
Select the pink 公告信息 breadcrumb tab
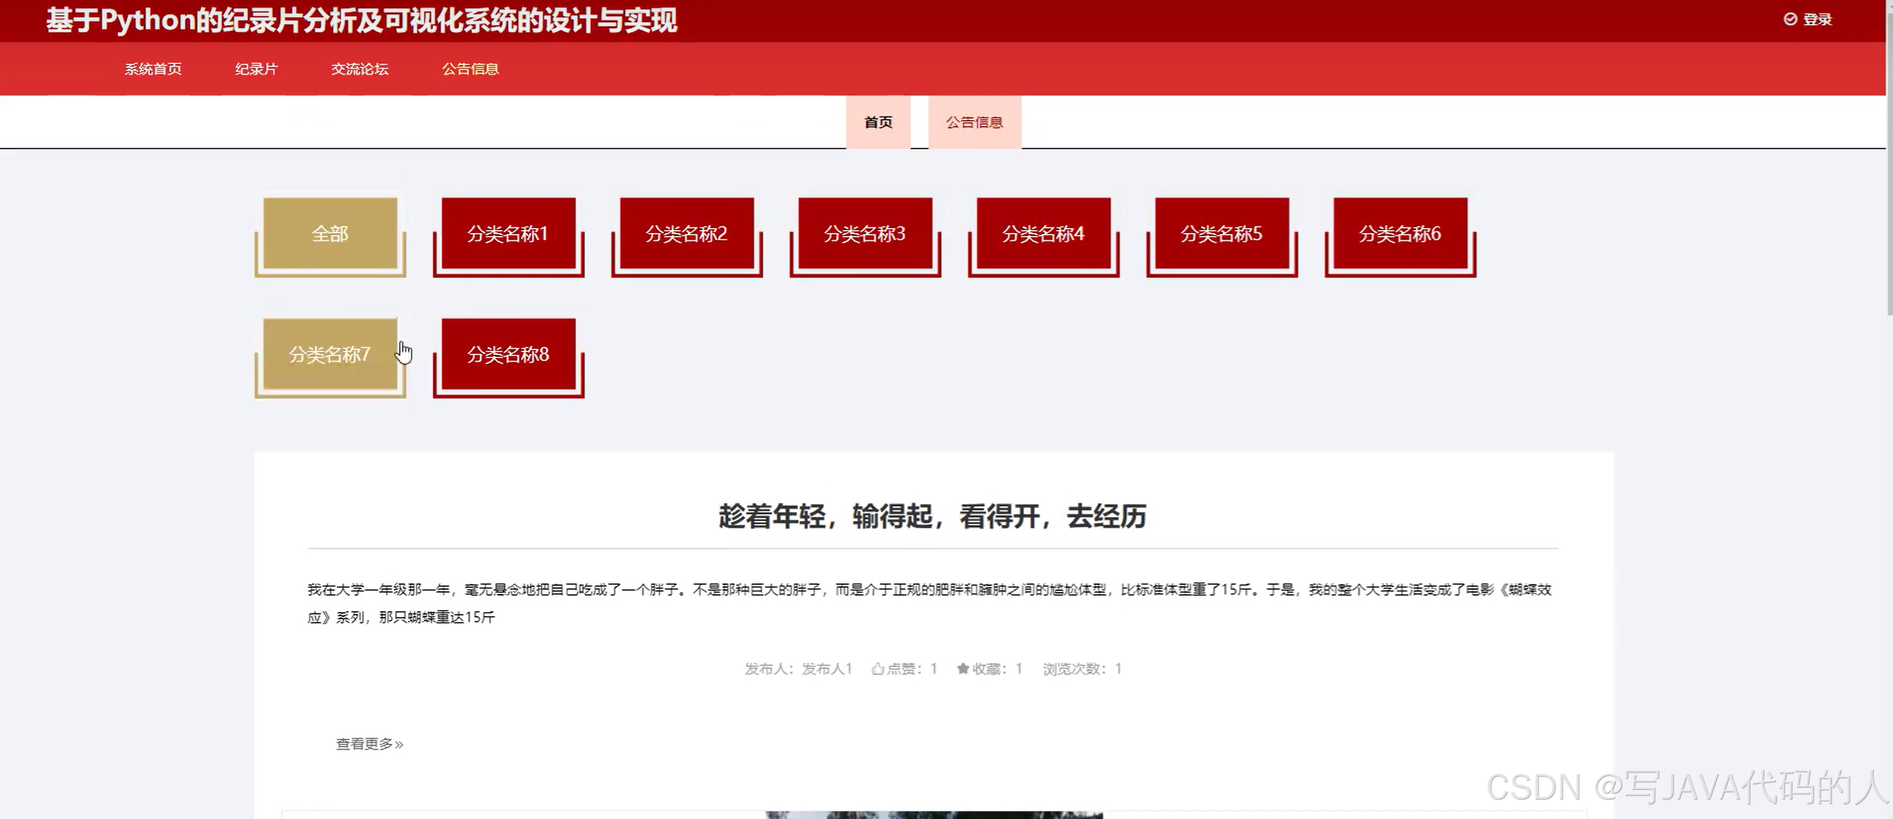(x=974, y=123)
